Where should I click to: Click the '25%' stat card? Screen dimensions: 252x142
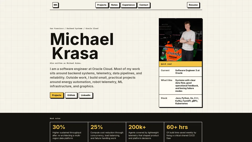click(x=107, y=132)
